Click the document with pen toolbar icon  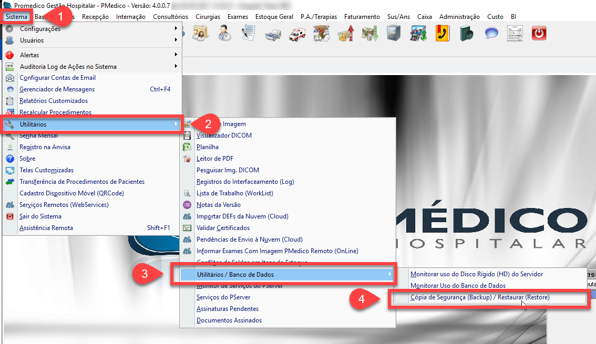[248, 34]
